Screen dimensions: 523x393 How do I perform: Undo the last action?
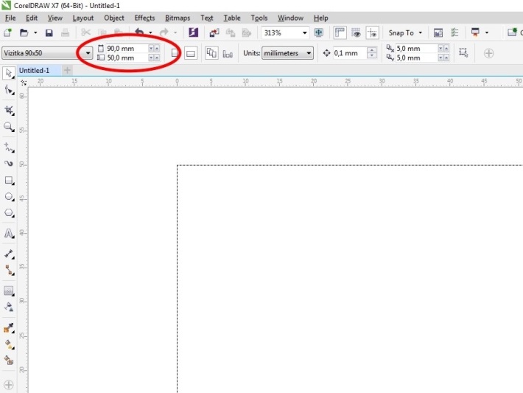(139, 32)
